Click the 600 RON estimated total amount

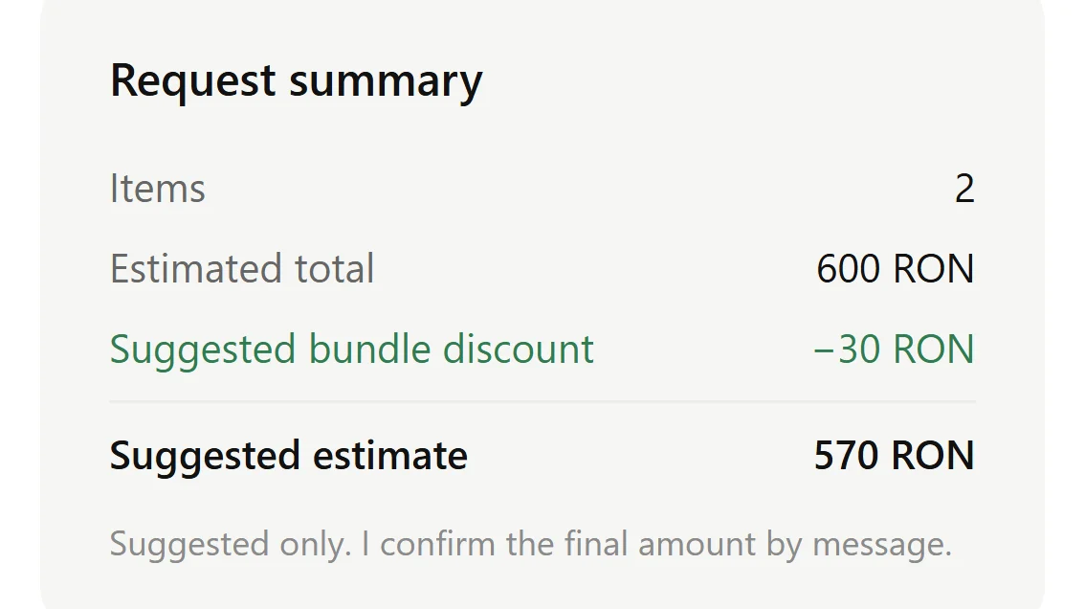point(896,269)
